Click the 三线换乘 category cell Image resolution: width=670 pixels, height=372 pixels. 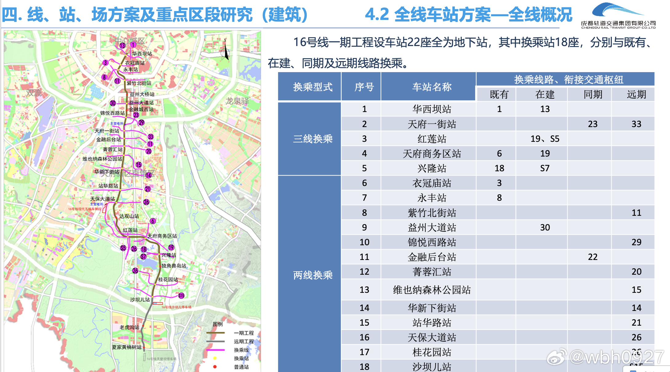click(309, 139)
